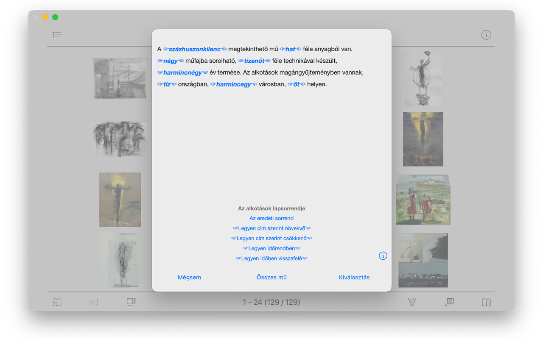Open the grey standing figure thumbnail bottom left

[x=120, y=260]
